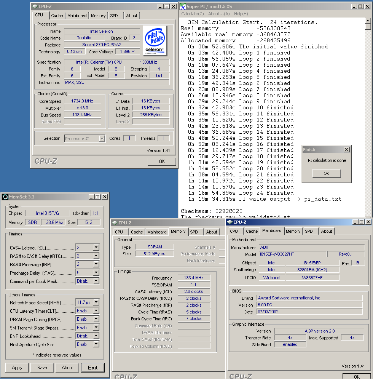Select CPU tab in Memory CPU-Z window
Image resolution: width=373 pixels, height=379 pixels.
coord(119,232)
